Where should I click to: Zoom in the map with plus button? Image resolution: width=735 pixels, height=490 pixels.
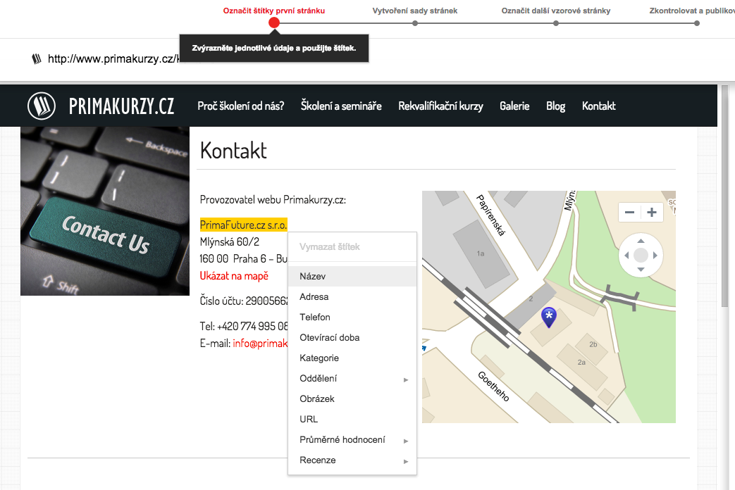pos(652,213)
